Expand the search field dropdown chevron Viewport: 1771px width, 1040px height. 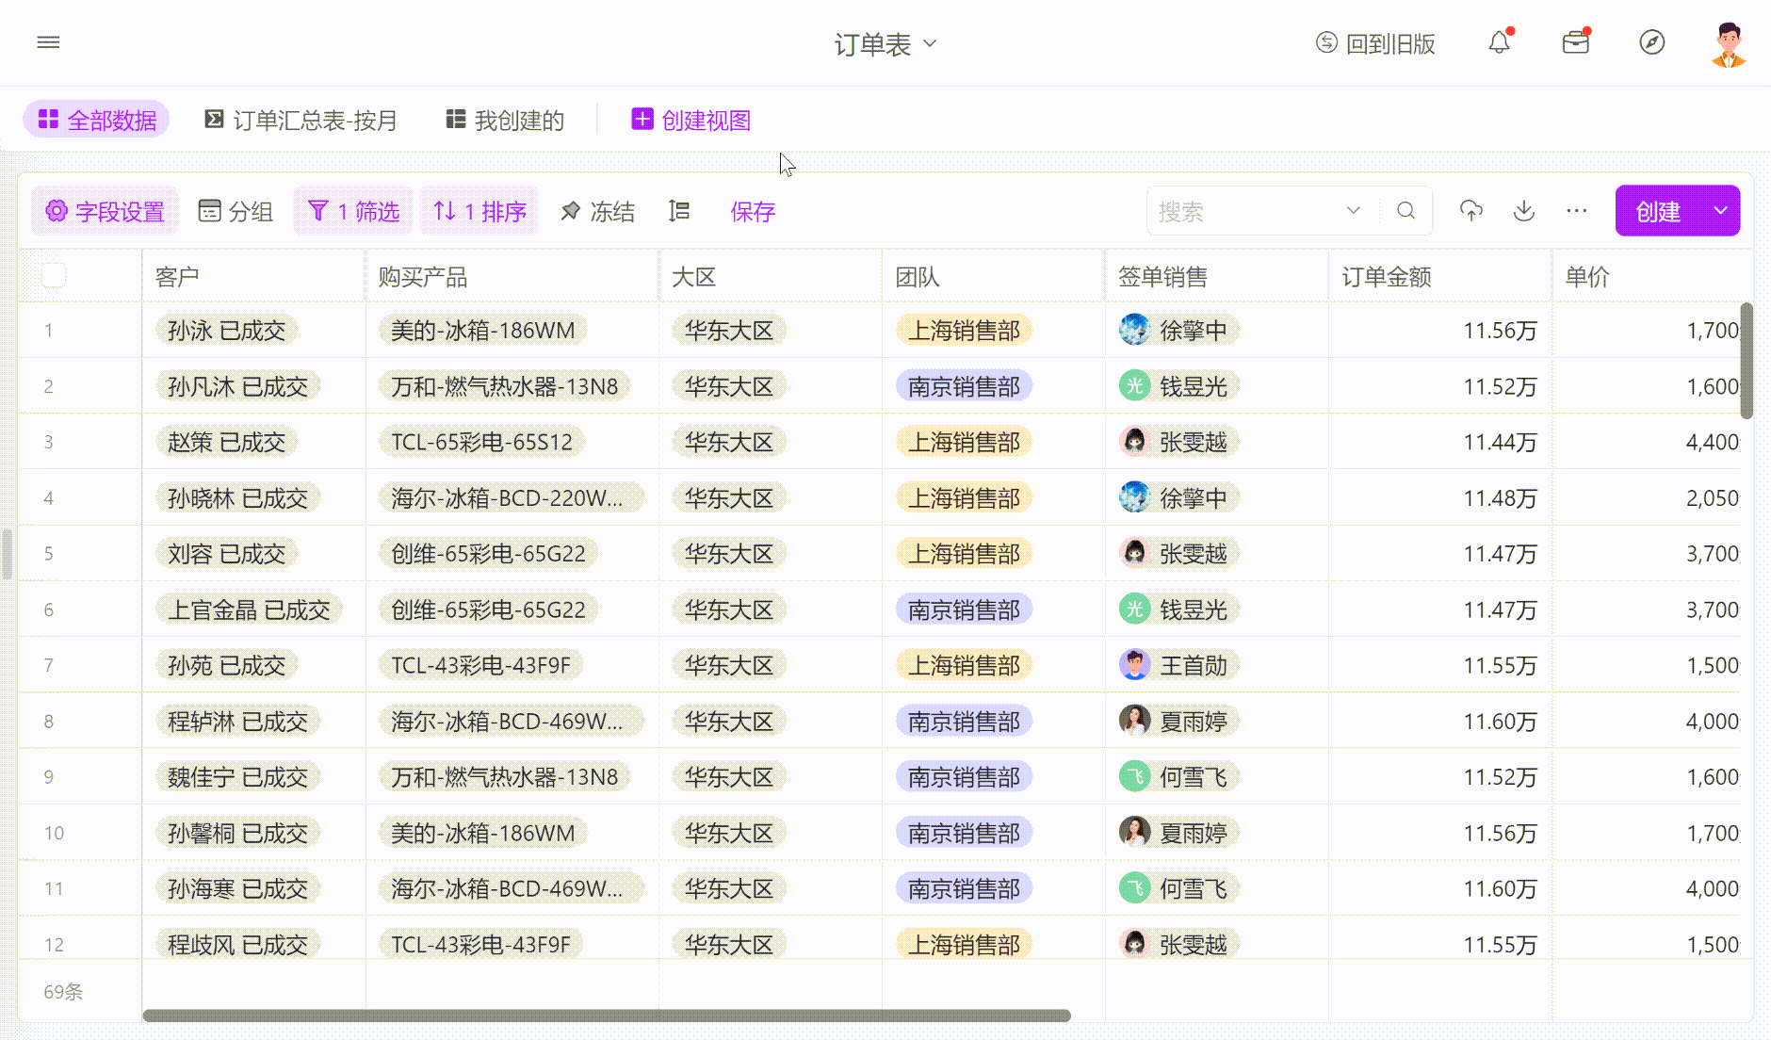coord(1353,211)
